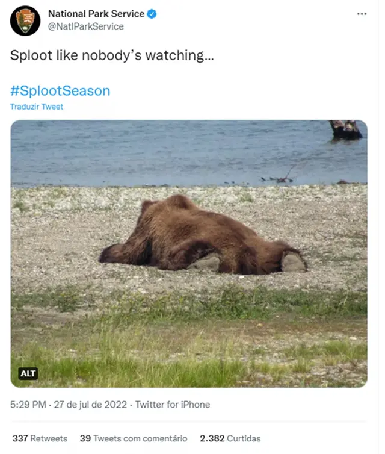Click the blue verified badge icon
385x454 pixels.
pyautogui.click(x=152, y=14)
